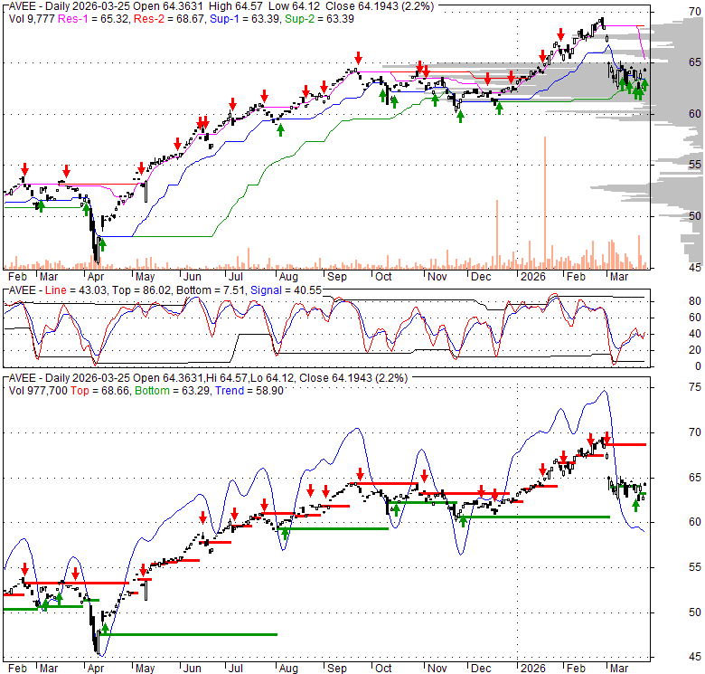Click the Bottom = 63.29 label in lower chart
Screen dimensions: 705x674
point(173,391)
